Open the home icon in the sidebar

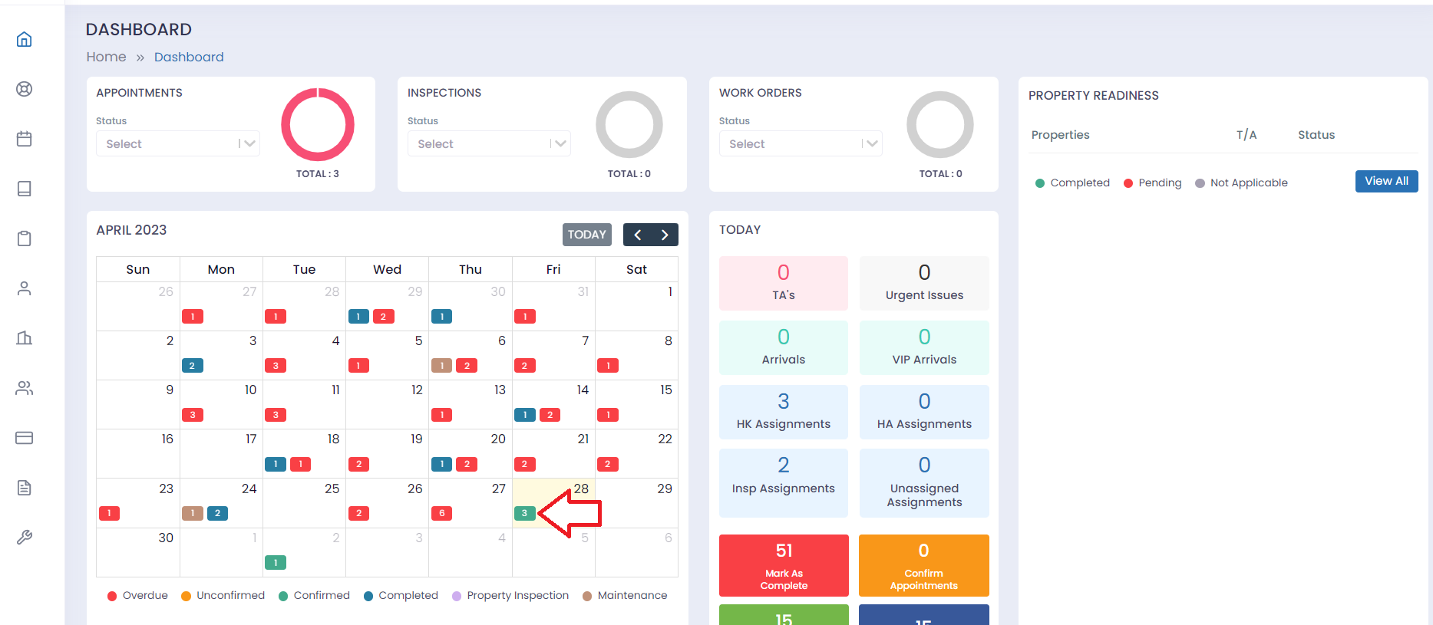(25, 39)
